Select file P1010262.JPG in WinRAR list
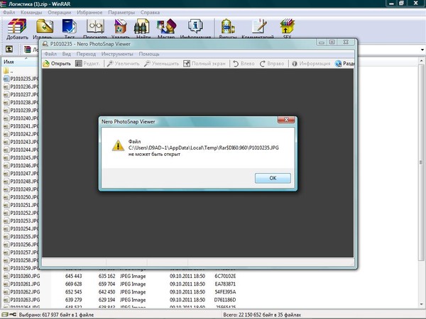The image size is (426, 319). tap(22, 292)
